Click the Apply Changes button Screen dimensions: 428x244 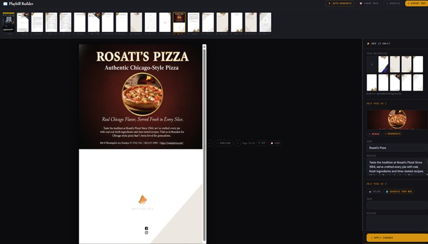pyautogui.click(x=397, y=238)
